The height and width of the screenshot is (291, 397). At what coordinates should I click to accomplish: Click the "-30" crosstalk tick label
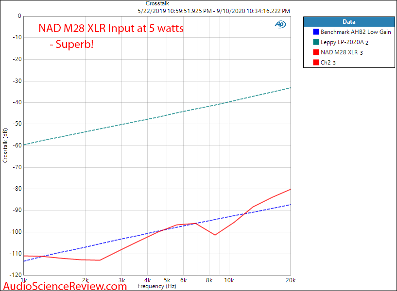coord(17,81)
